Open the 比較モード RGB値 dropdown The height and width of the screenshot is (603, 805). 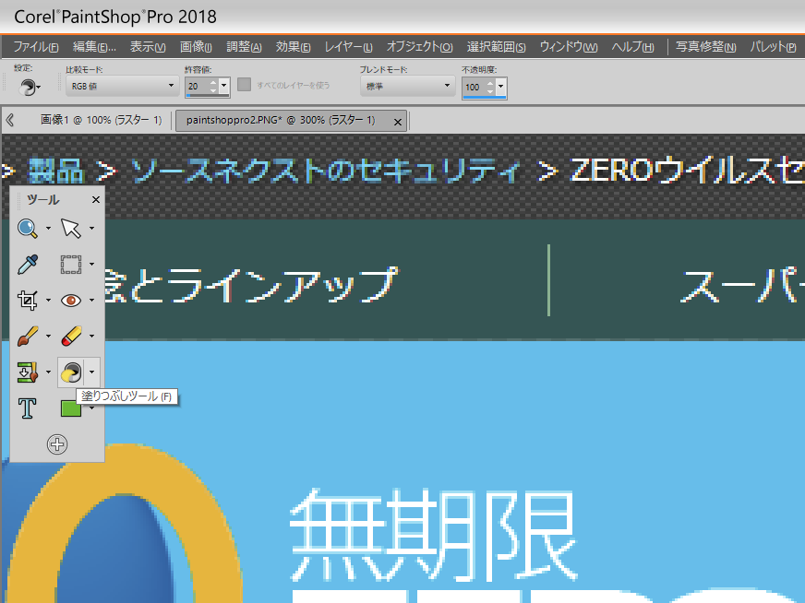coord(121,86)
